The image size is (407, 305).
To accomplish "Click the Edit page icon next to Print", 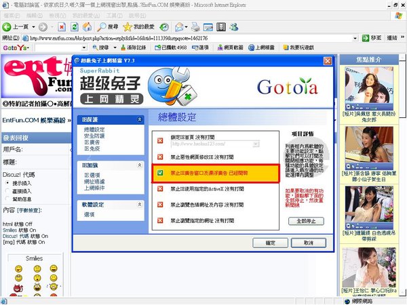I will tap(208, 27).
